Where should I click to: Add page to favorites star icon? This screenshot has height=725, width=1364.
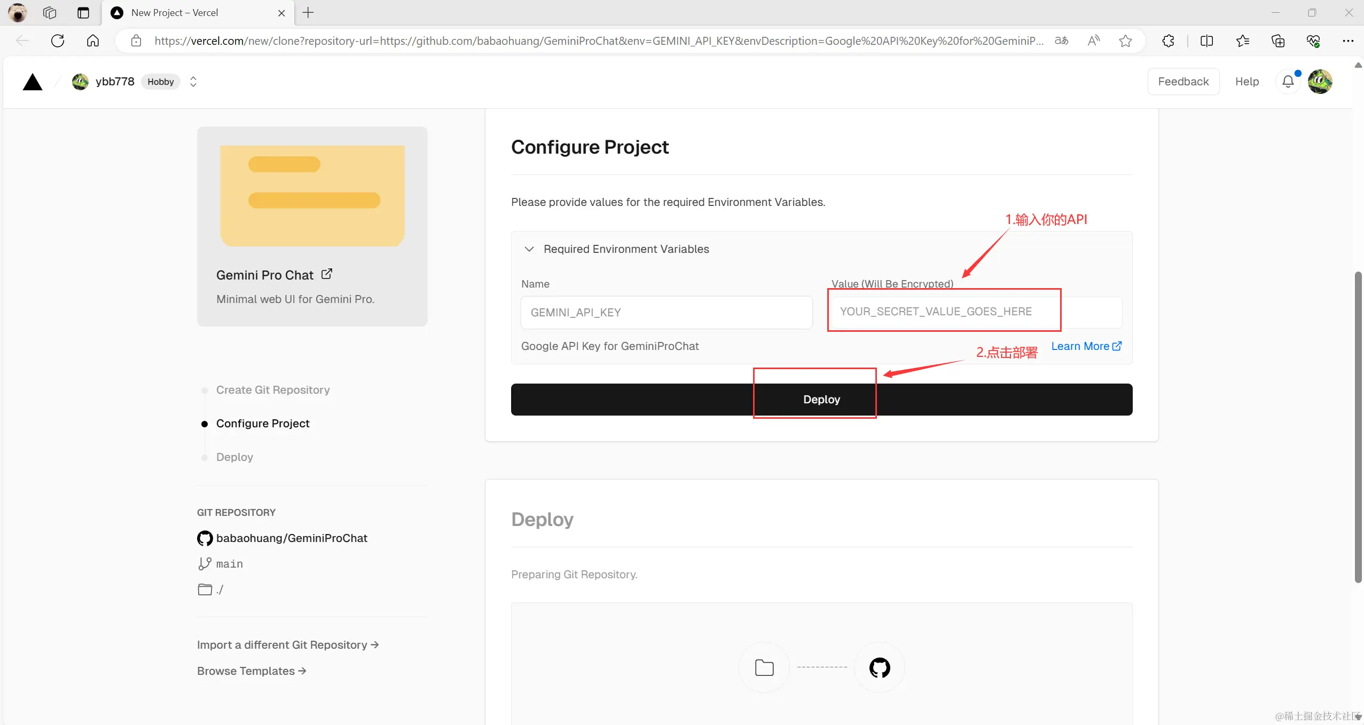click(x=1125, y=41)
